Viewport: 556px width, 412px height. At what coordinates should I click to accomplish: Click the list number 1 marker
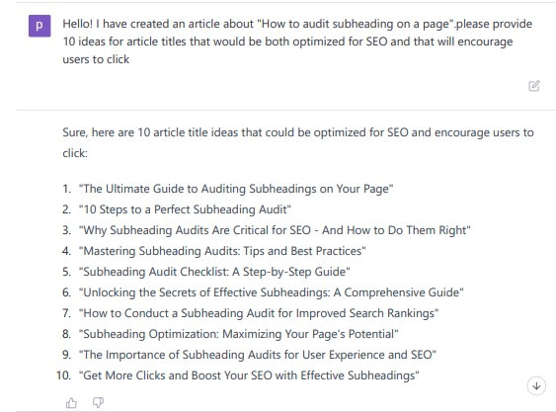(x=67, y=189)
